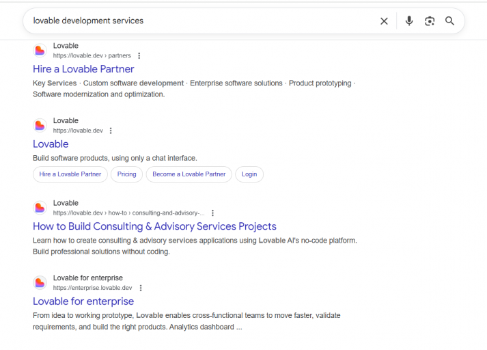Click the magnifying glass search button
487x350 pixels.
(450, 21)
